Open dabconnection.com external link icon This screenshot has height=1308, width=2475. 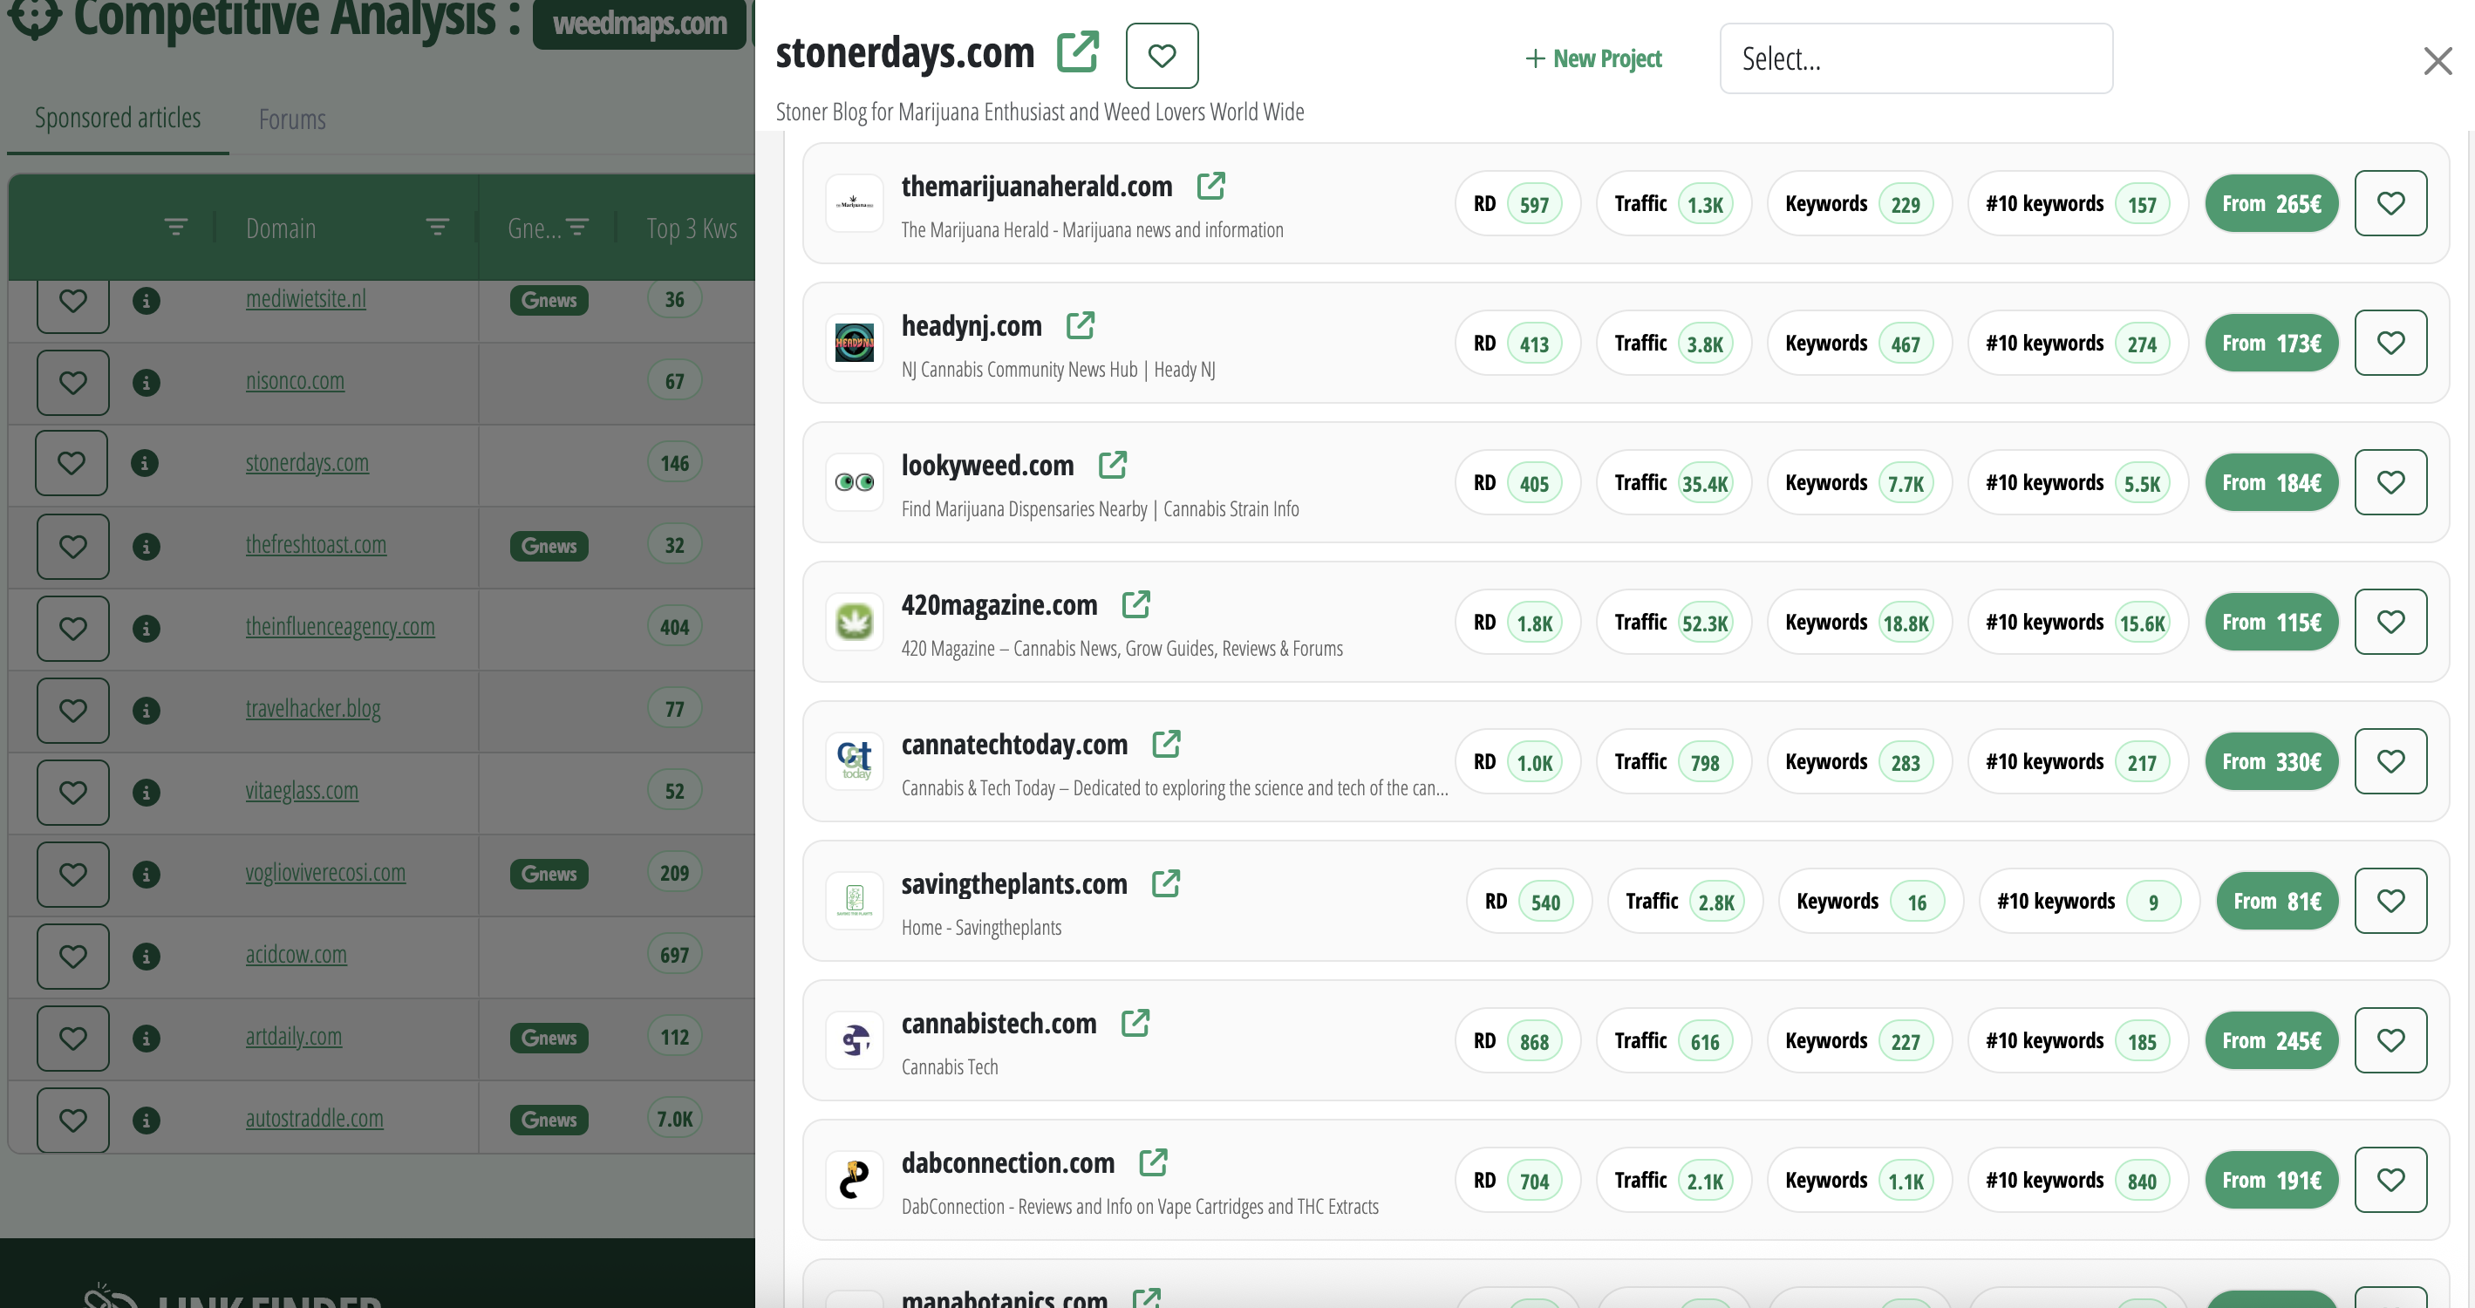tap(1153, 1162)
